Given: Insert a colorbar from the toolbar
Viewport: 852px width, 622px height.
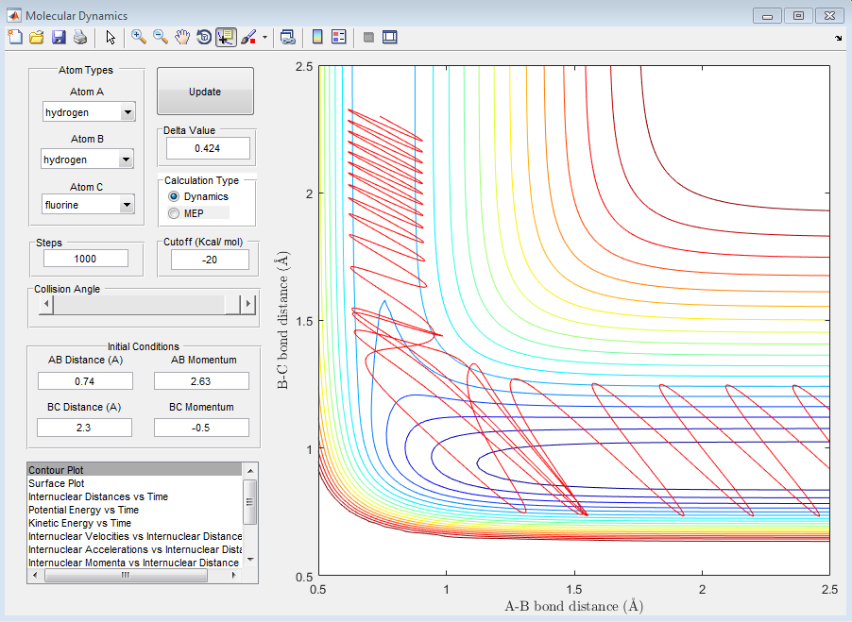Looking at the screenshot, I should tap(317, 37).
